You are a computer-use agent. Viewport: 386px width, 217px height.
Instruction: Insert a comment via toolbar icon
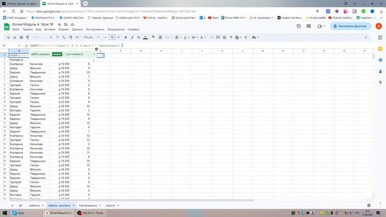click(x=218, y=37)
